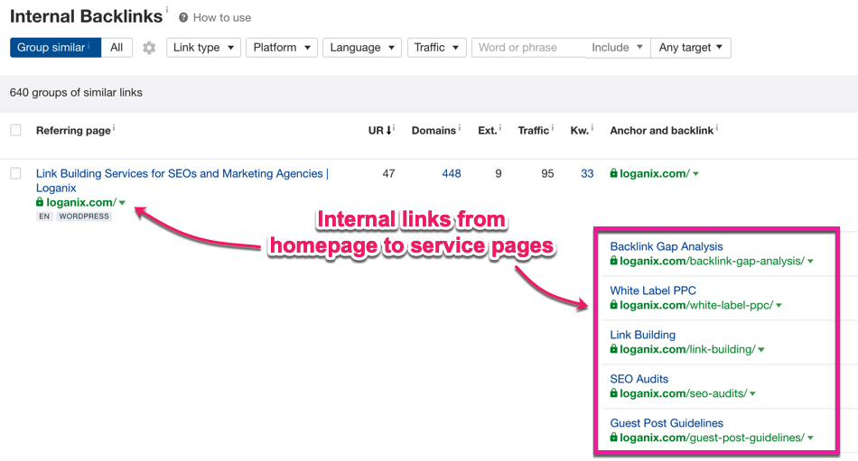Open the 33 keywords link
Screen dimensions: 858x461
pos(587,173)
